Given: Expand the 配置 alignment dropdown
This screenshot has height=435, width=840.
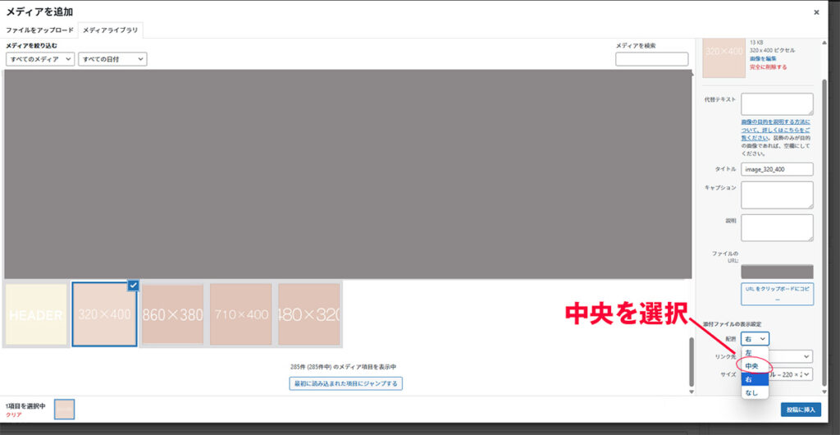Looking at the screenshot, I should coord(755,338).
